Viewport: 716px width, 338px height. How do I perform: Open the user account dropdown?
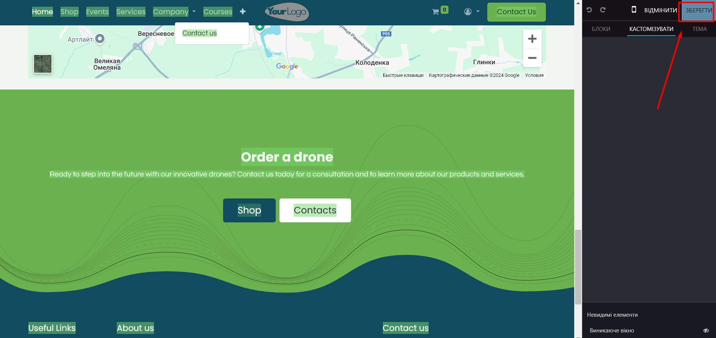pos(472,12)
